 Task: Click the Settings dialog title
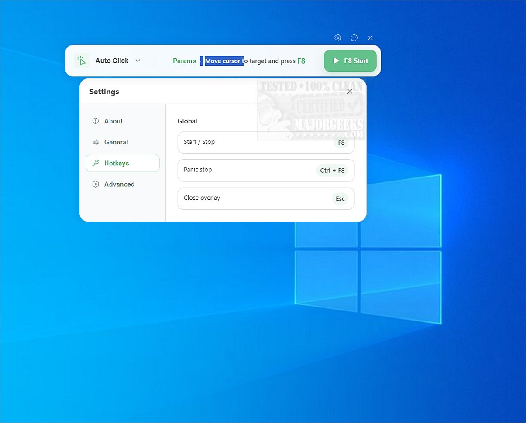[x=104, y=92]
